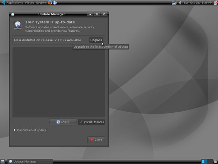
Task: Click the Close button with red X
Action: [x=96, y=139]
